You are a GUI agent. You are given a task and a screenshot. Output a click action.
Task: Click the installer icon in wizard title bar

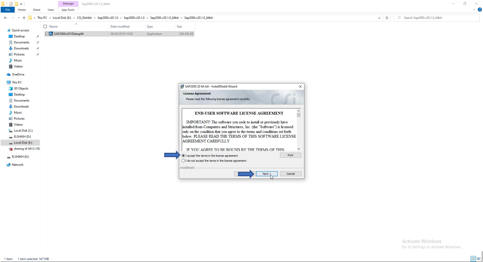(x=182, y=86)
